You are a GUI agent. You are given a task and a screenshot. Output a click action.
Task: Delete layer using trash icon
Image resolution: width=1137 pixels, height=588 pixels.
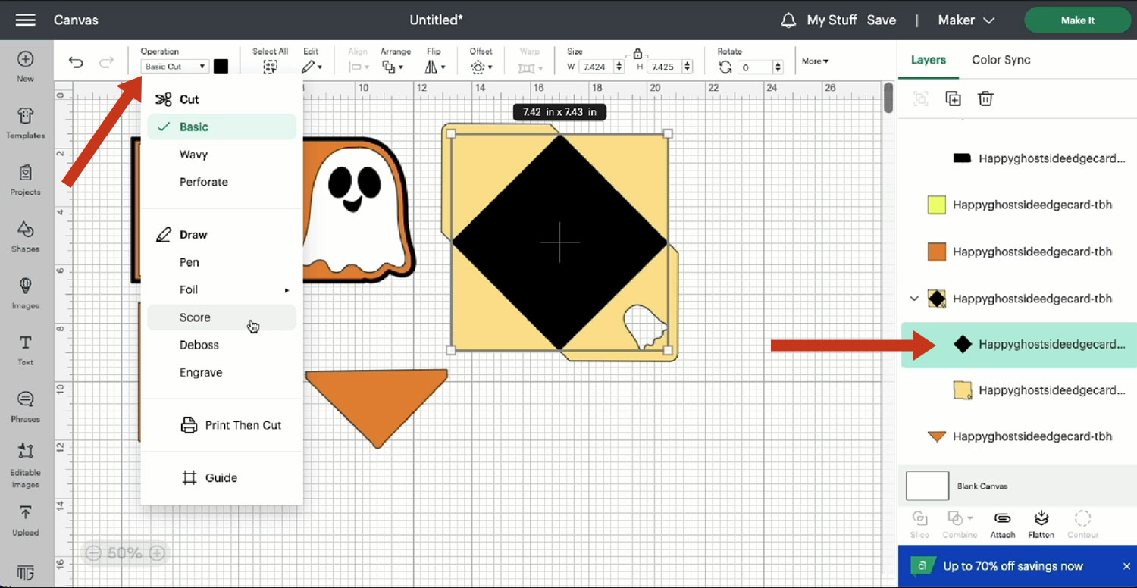click(985, 99)
